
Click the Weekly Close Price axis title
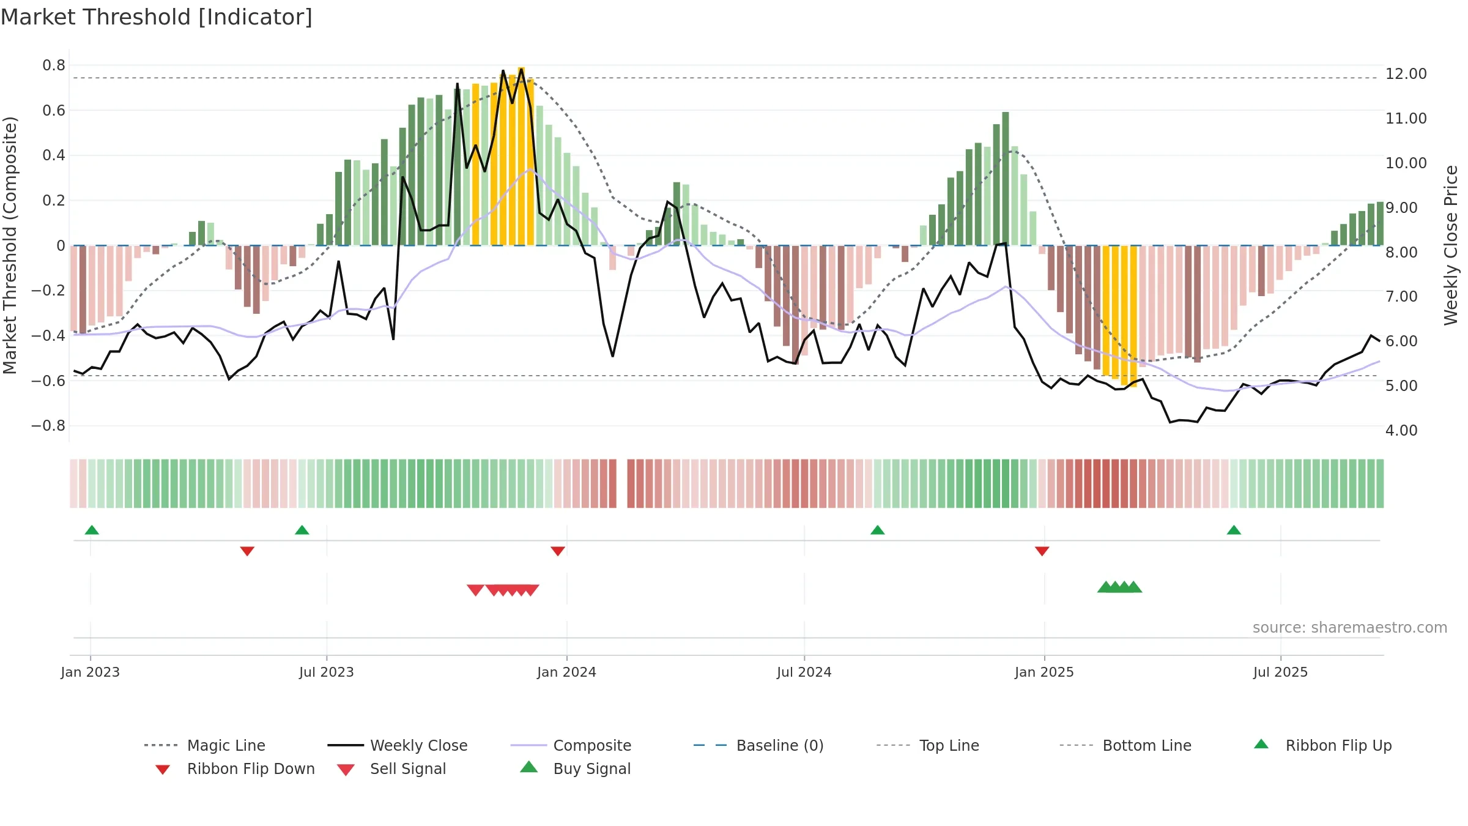pyautogui.click(x=1451, y=245)
